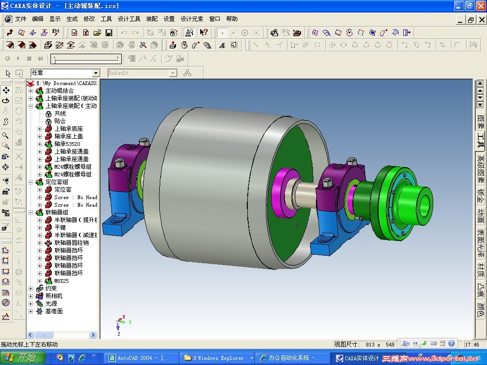The width and height of the screenshot is (487, 365).
Task: Click the zoom window tool icon
Action: (6, 146)
